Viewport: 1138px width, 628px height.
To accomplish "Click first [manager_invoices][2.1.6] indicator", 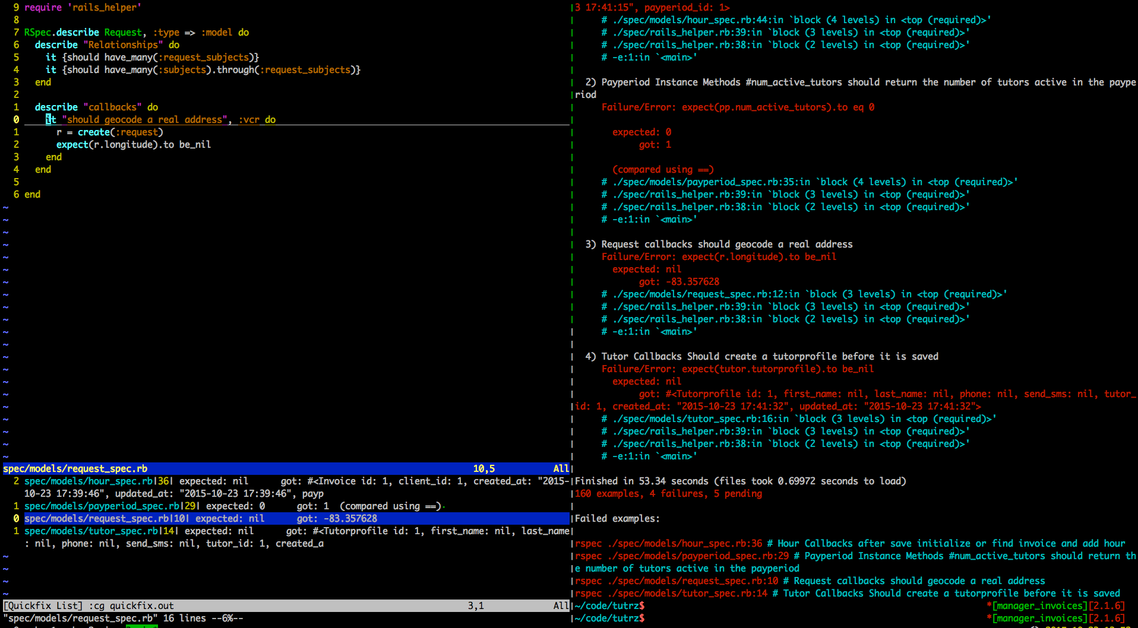I will (1056, 605).
